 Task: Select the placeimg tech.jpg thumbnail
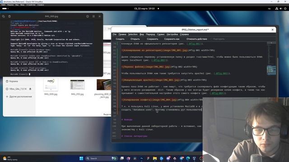(103, 85)
